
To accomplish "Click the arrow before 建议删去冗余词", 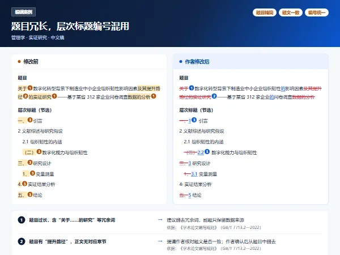I will (x=160, y=220).
